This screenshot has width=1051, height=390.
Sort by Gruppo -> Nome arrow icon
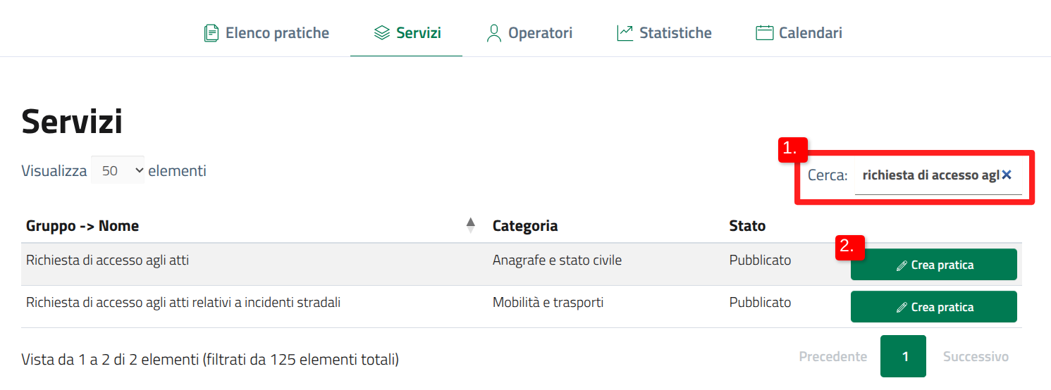pos(471,225)
